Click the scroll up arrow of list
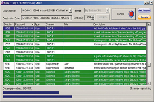This screenshot has width=154, height=102. tap(149, 24)
